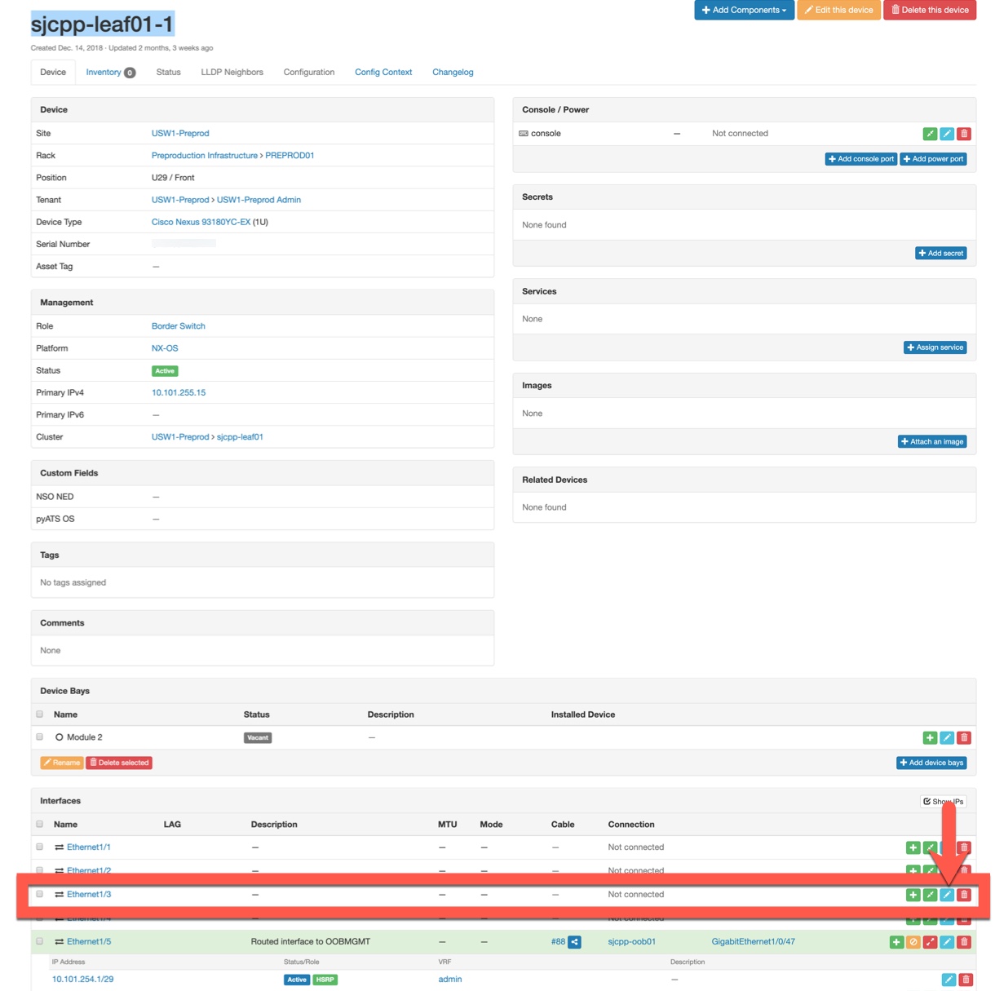Viewport: 995px width, 991px height.
Task: Switch to the LLDP Neighbors tab
Action: (232, 73)
